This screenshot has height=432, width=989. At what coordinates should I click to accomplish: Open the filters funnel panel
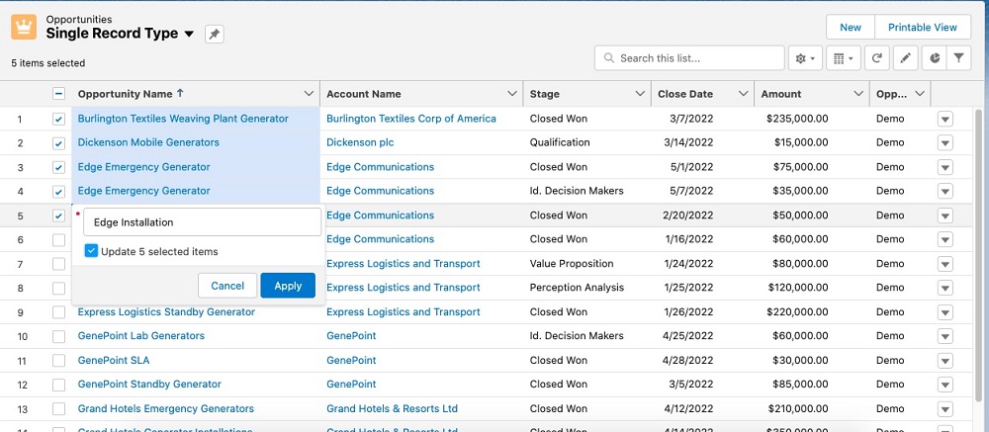[958, 58]
